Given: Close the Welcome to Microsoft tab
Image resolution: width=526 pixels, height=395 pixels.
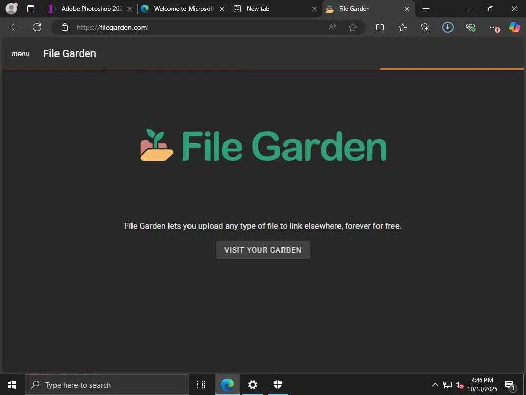Looking at the screenshot, I should click(222, 9).
